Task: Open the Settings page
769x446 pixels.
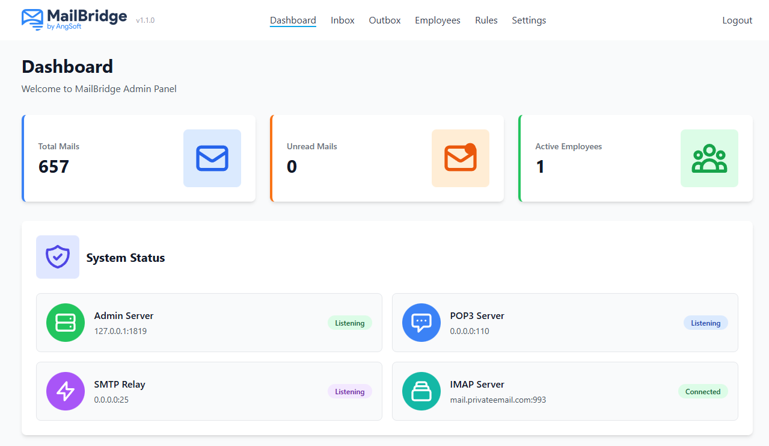Action: tap(528, 20)
